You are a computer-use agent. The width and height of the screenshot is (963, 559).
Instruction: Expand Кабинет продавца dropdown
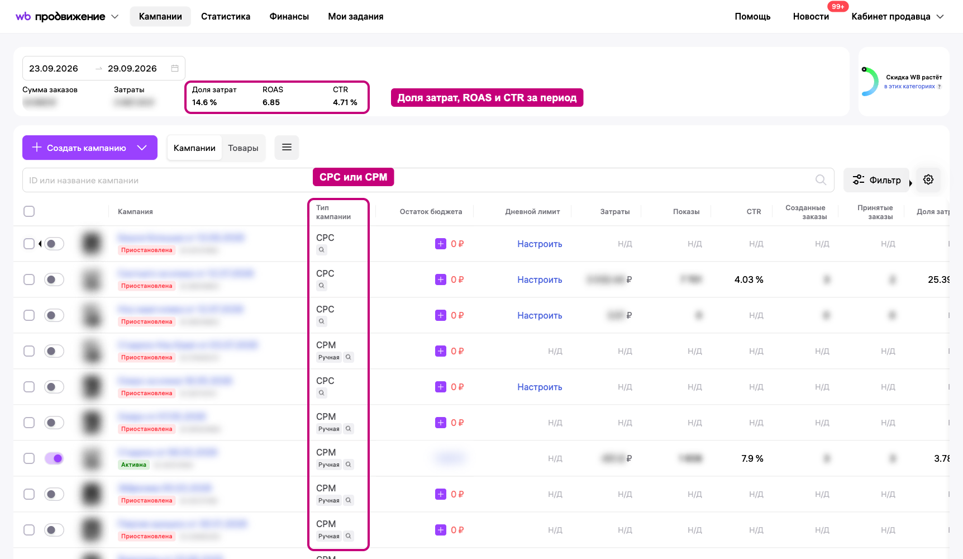[x=898, y=16]
